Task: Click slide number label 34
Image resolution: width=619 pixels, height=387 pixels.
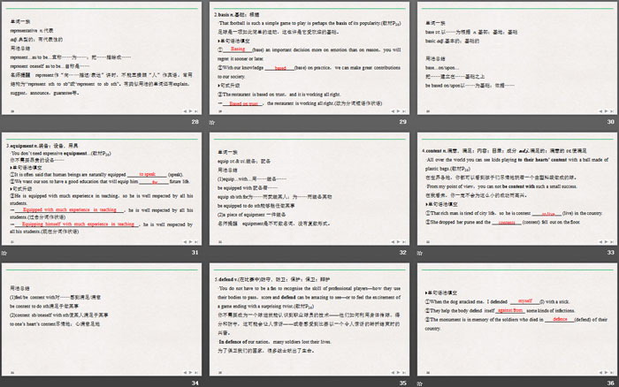Action: (195, 383)
